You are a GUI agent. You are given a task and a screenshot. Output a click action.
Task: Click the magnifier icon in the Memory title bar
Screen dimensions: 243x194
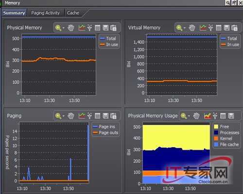pos(228,2)
